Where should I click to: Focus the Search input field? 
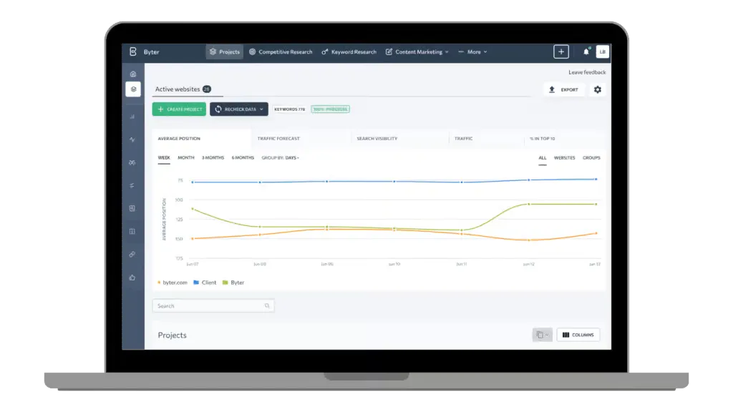pyautogui.click(x=213, y=306)
